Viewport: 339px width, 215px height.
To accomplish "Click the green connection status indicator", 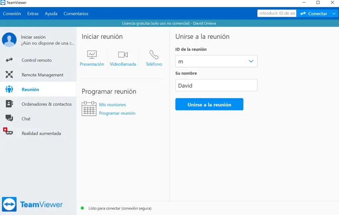I will click(x=82, y=208).
